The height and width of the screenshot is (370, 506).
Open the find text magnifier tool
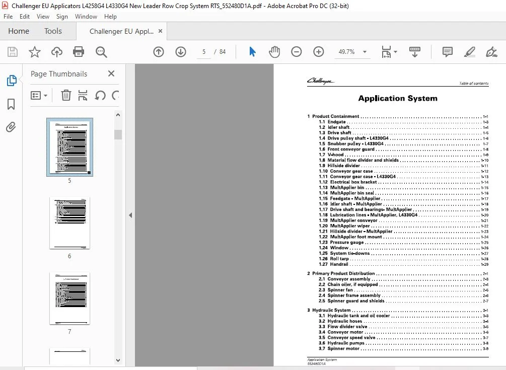pos(101,52)
